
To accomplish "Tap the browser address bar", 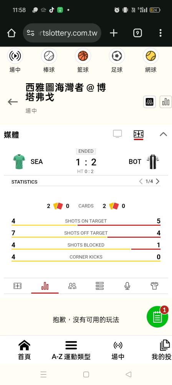I will click(x=62, y=33).
